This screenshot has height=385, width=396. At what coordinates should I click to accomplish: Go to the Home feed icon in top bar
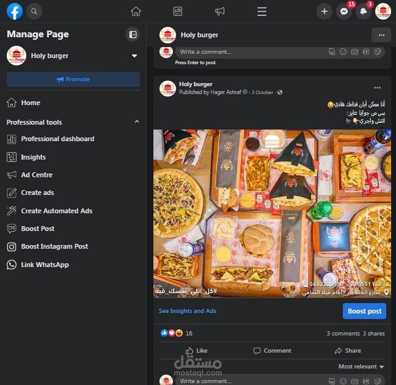click(136, 12)
